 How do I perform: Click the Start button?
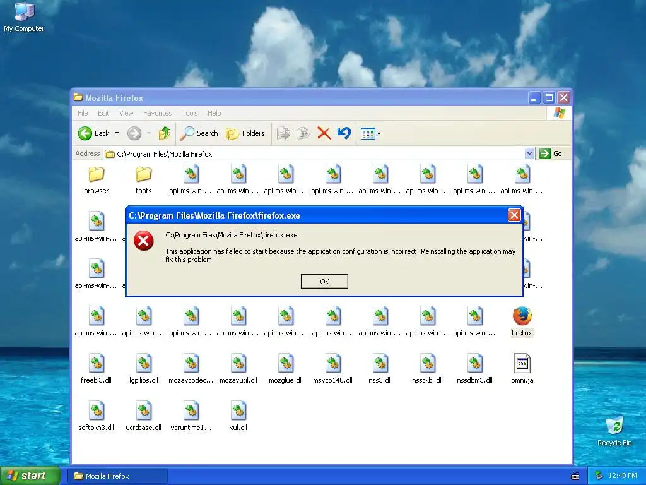pos(30,476)
